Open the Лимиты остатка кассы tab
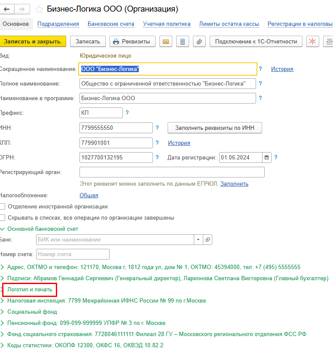The image size is (333, 364). 229,24
